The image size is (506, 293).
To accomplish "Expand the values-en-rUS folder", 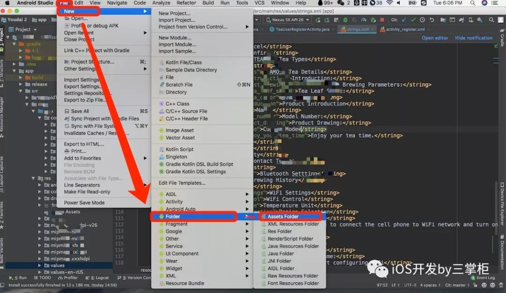I will coord(39,272).
